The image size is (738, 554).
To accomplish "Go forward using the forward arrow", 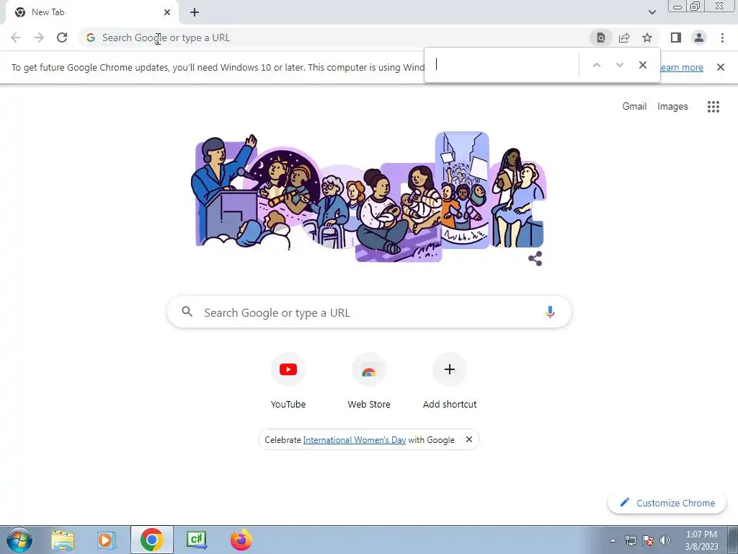I will pyautogui.click(x=39, y=38).
